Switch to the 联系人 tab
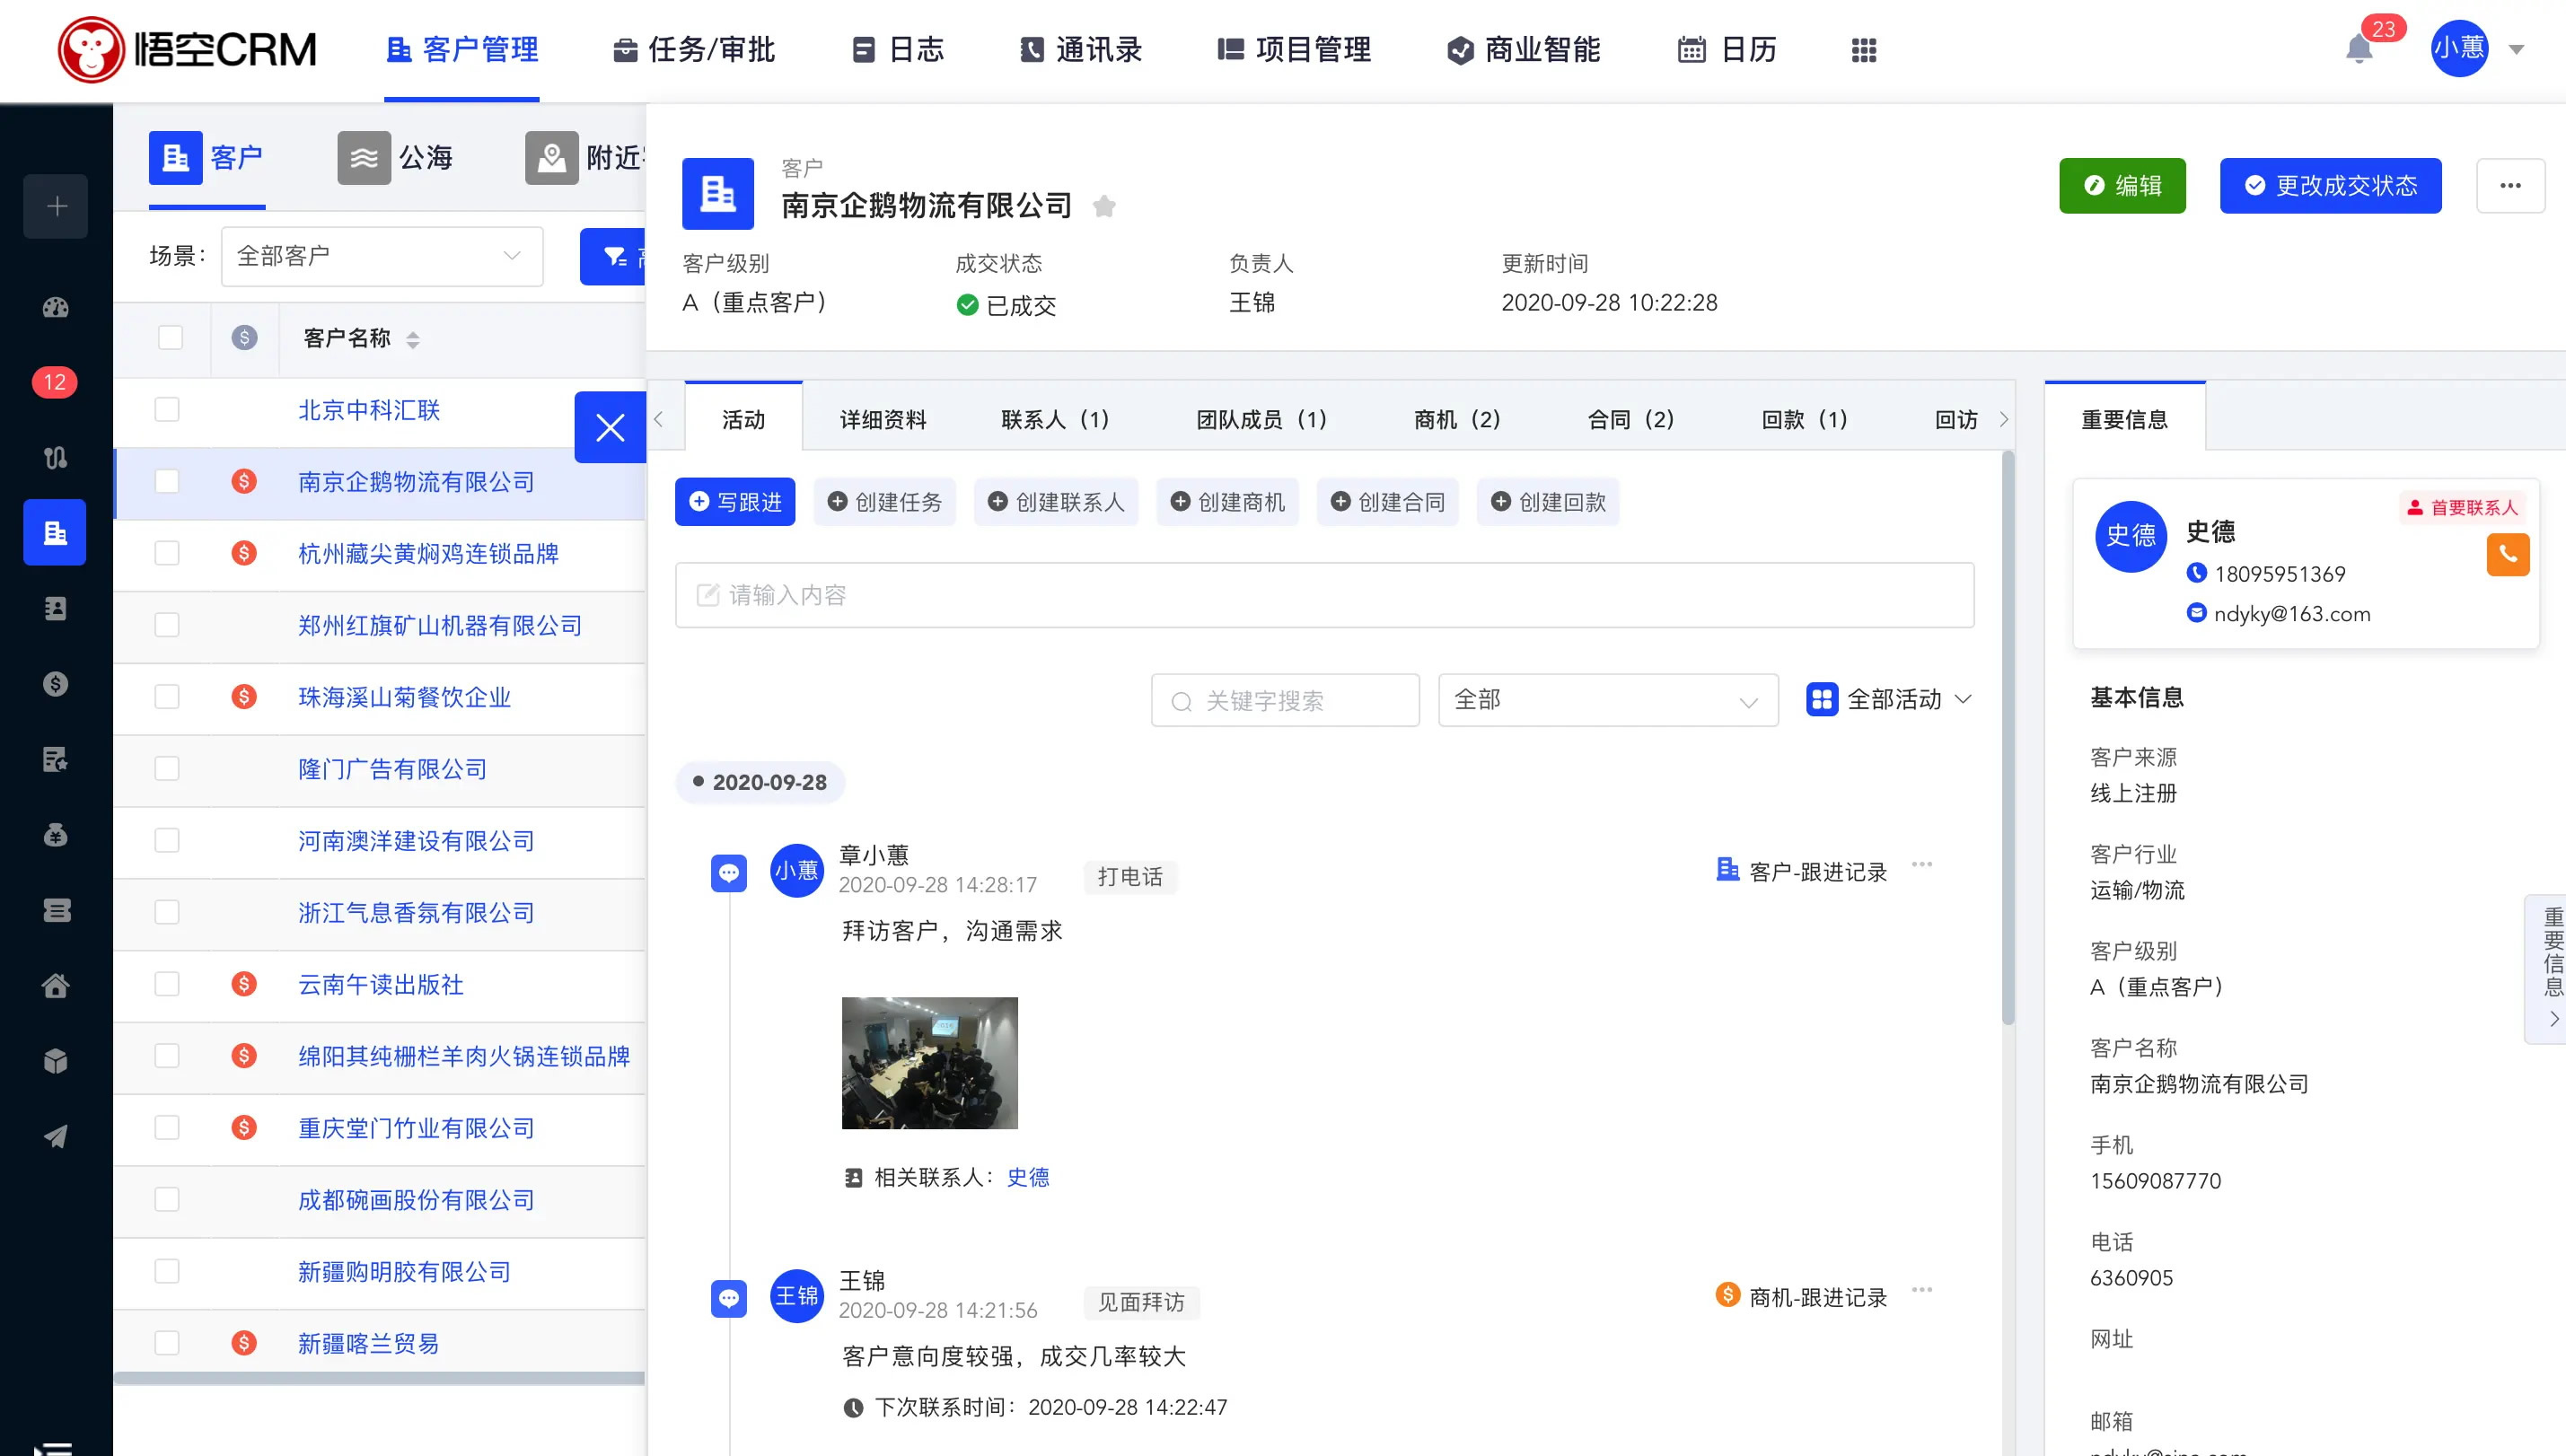Image resolution: width=2566 pixels, height=1456 pixels. (x=1054, y=419)
